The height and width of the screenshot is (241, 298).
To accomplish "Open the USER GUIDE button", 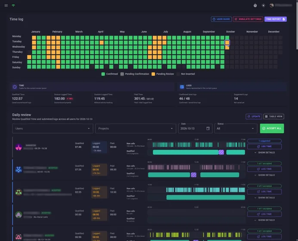I will coord(221,19).
